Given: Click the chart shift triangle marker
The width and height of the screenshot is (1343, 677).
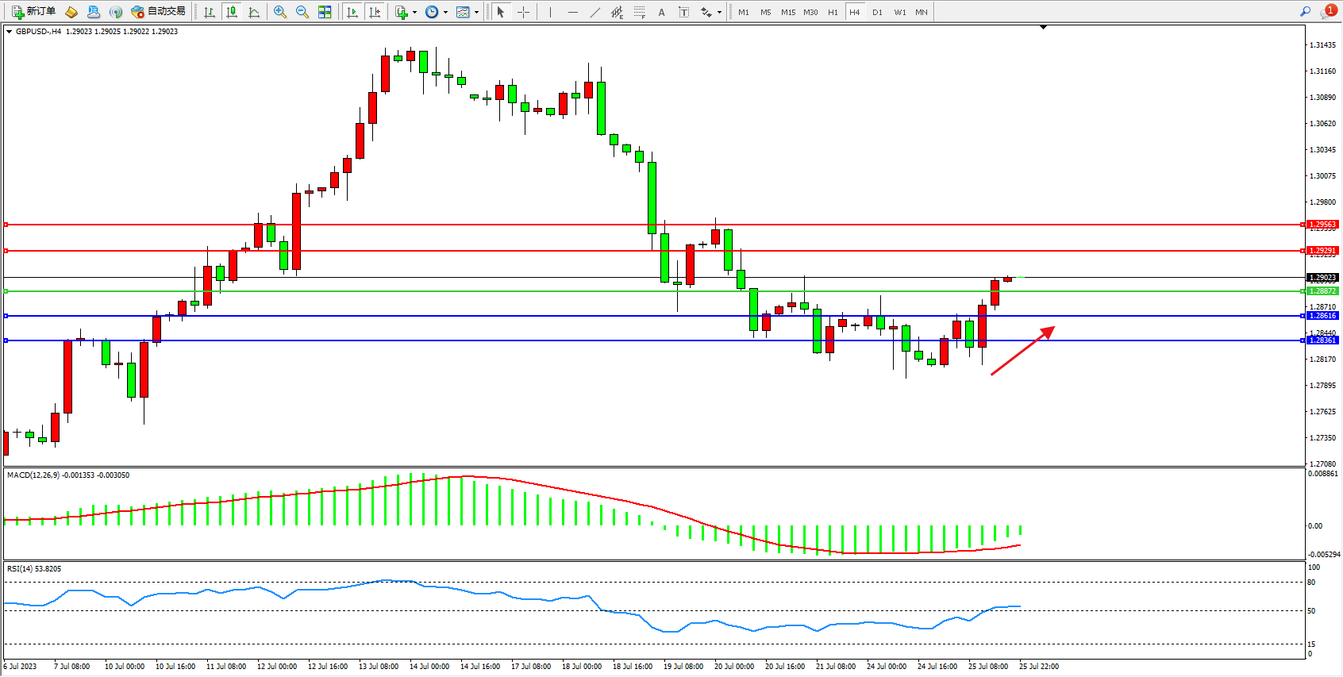Looking at the screenshot, I should (1043, 27).
